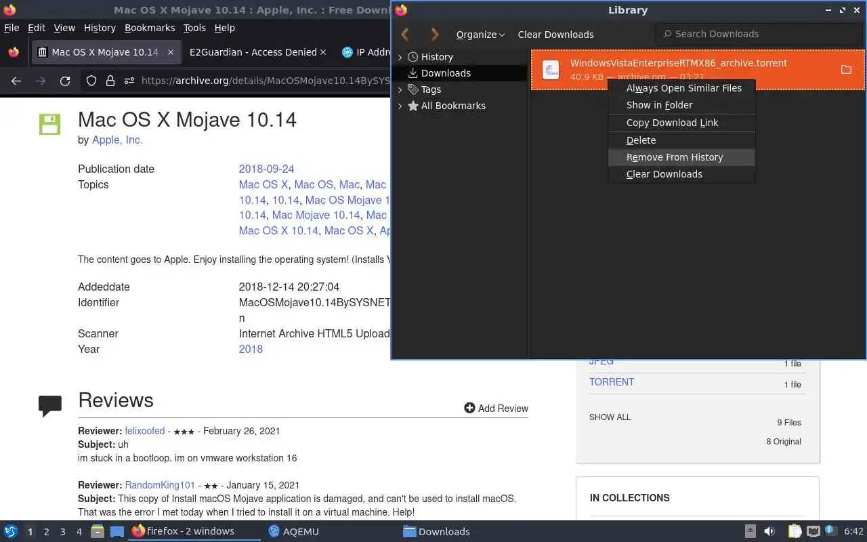Choose Always Open Similar Files
The width and height of the screenshot is (867, 542).
[x=681, y=88]
